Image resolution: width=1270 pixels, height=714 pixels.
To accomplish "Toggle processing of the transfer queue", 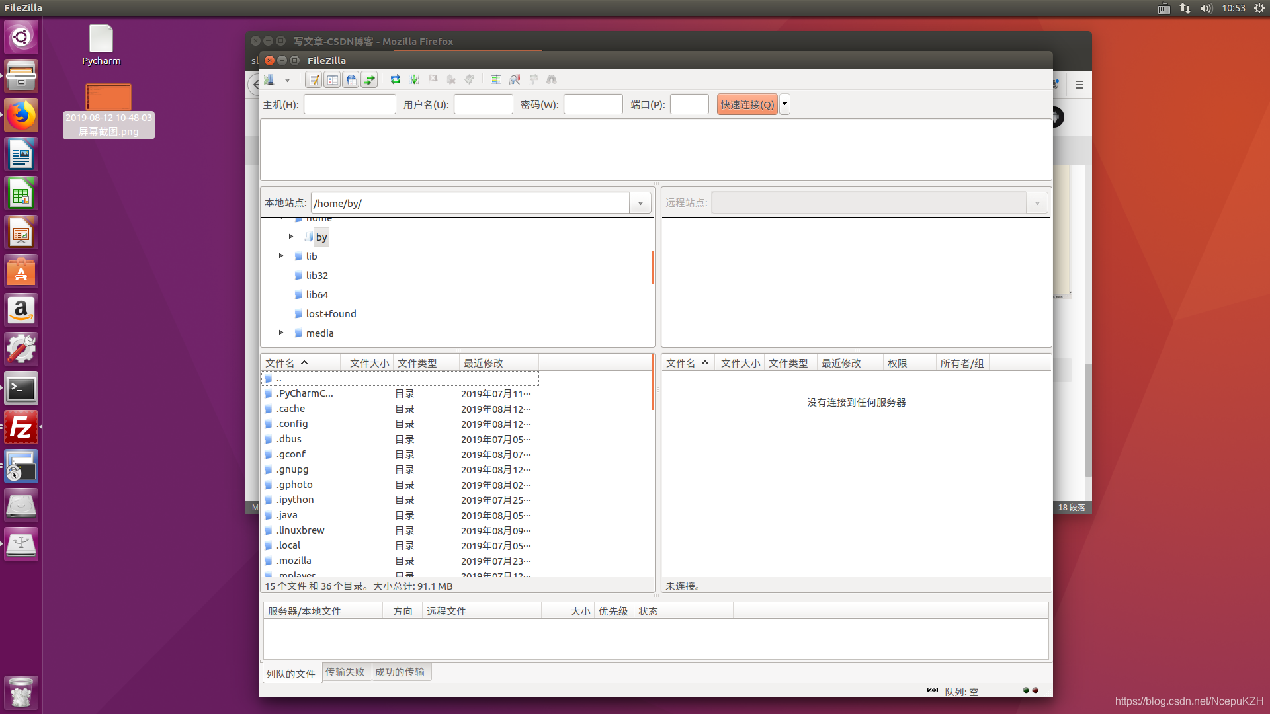I will pos(414,80).
